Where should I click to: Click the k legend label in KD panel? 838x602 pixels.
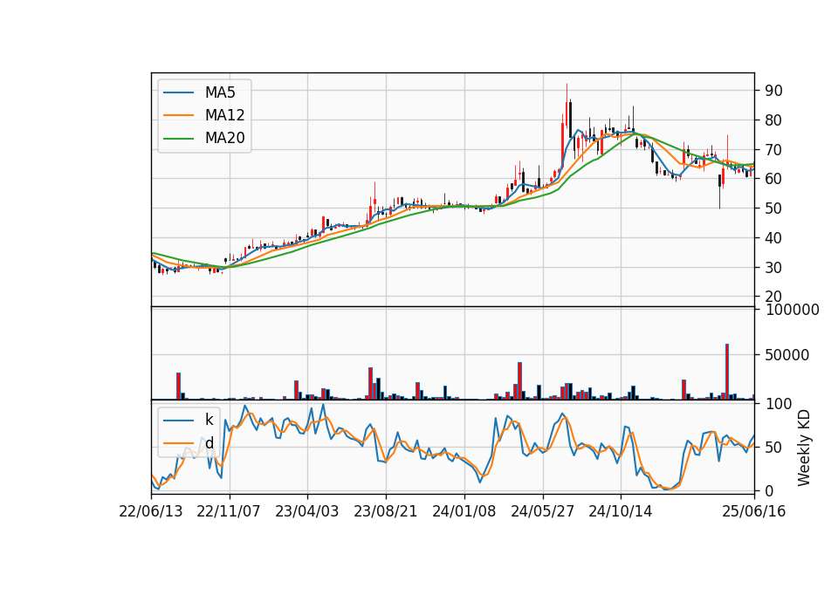(209, 420)
